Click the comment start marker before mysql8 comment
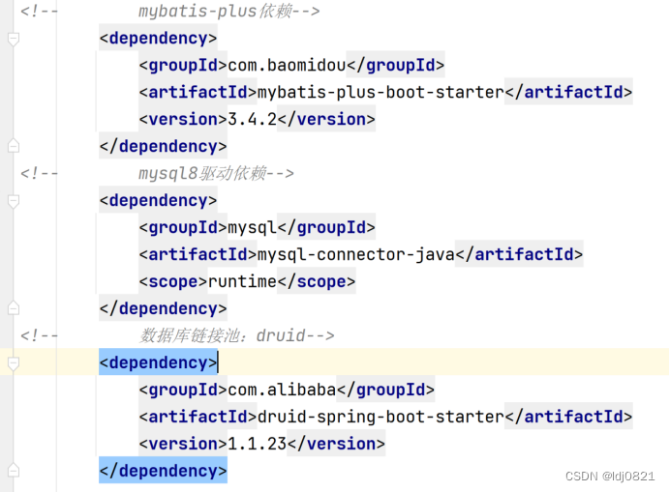Screen dimensions: 670x492 click(39, 174)
